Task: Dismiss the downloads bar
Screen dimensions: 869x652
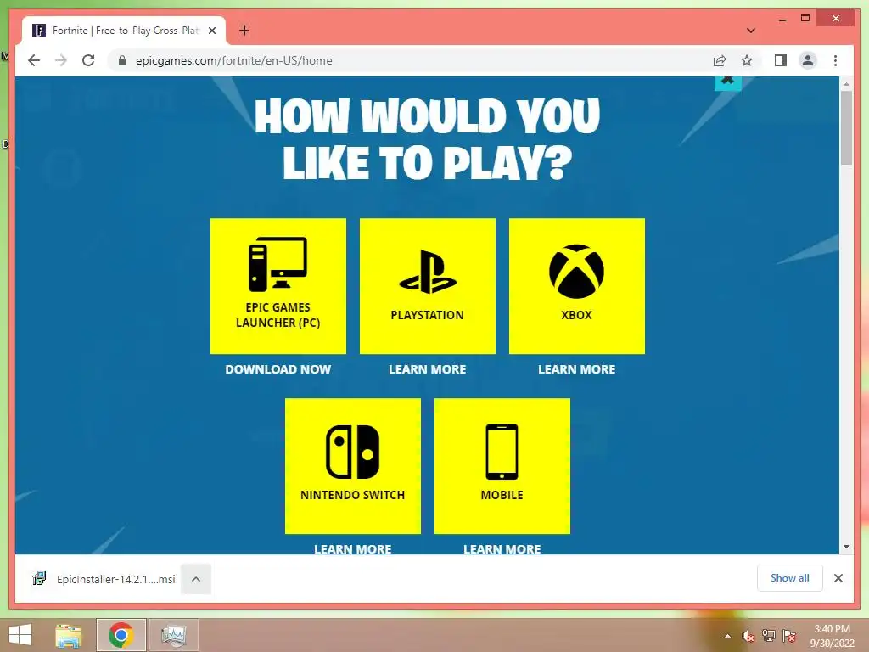Action: click(x=838, y=578)
